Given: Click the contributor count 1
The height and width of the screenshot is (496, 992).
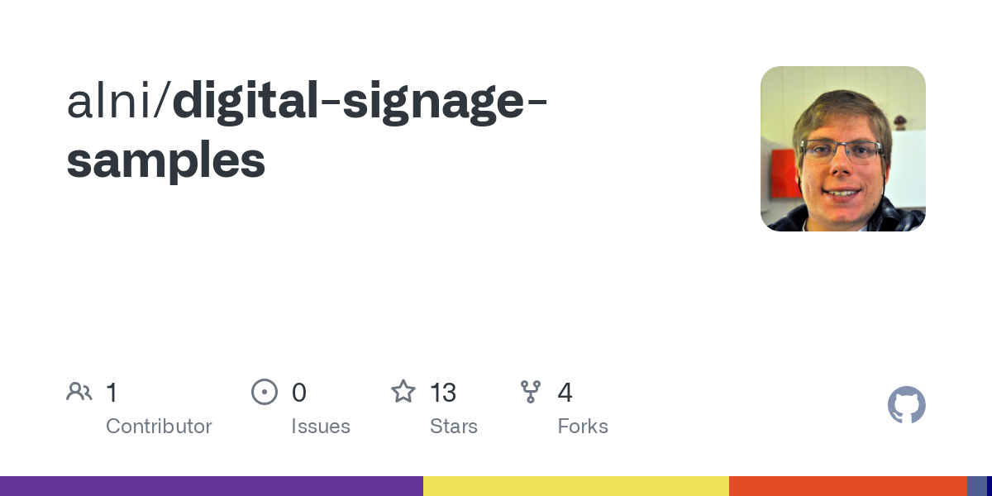Looking at the screenshot, I should coord(112,393).
